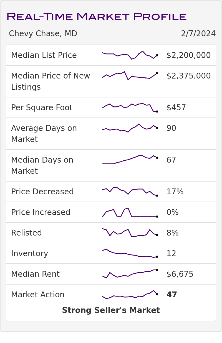The image size is (222, 343).
Task: Click the Inventory sparkline graph
Action: click(x=130, y=253)
